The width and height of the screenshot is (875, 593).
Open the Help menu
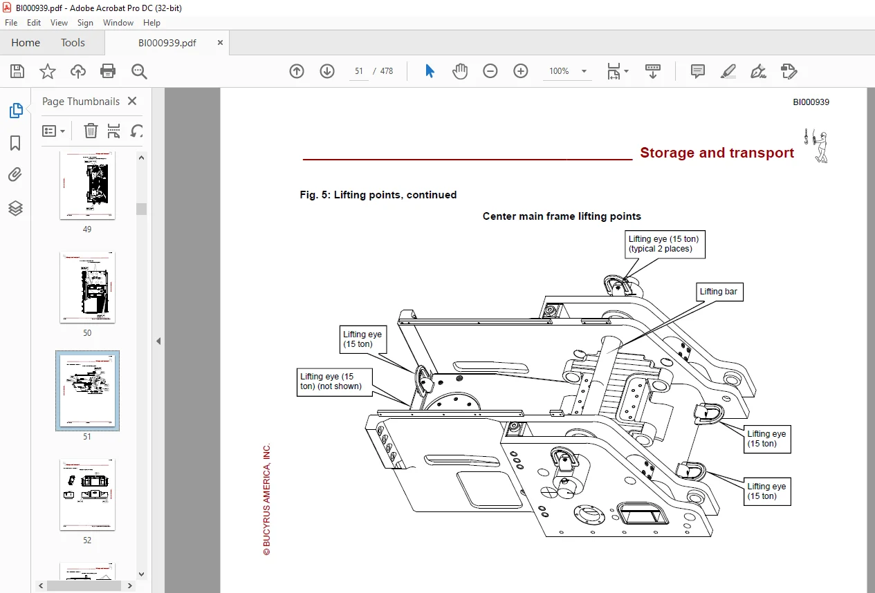click(151, 23)
